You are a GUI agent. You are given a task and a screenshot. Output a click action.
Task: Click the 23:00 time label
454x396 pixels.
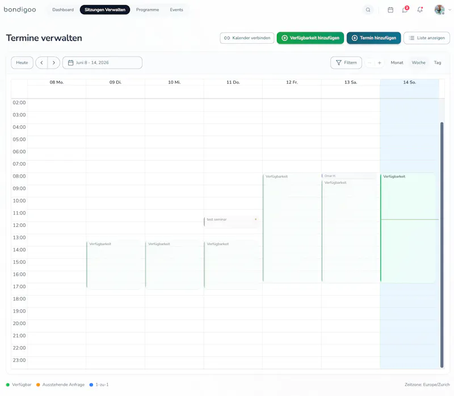pyautogui.click(x=19, y=360)
